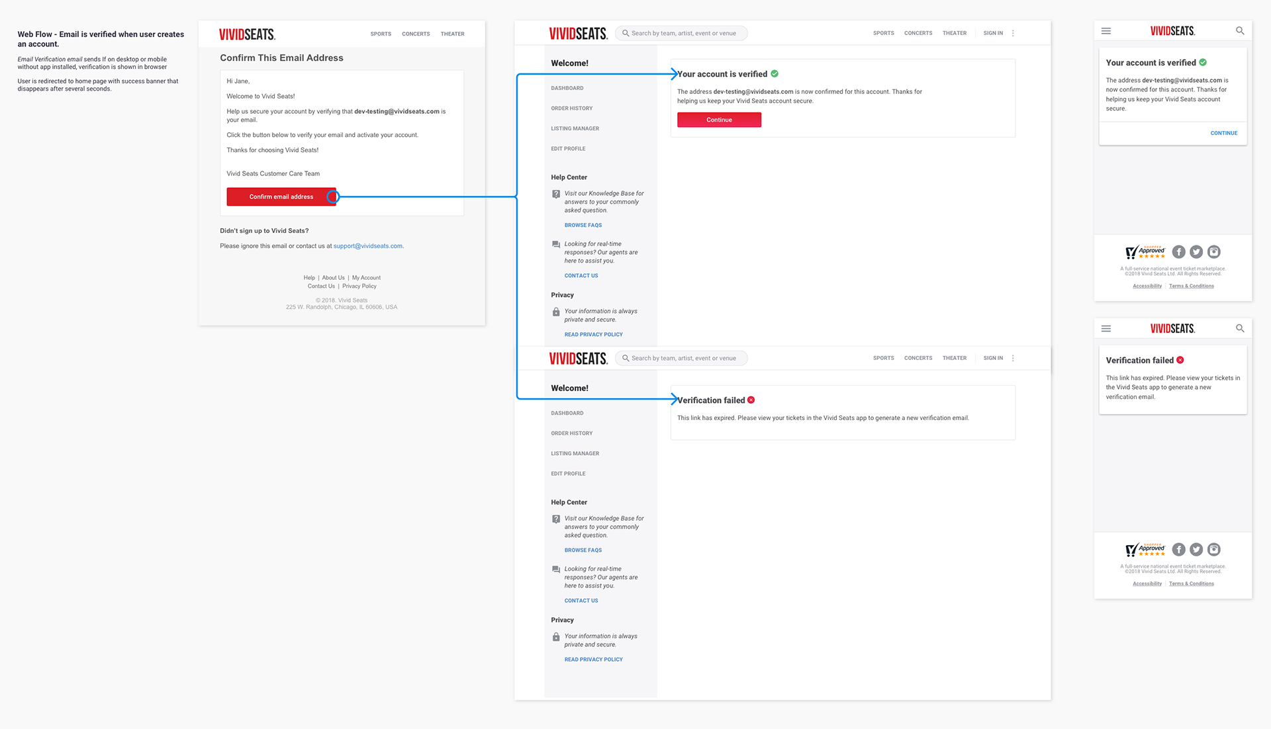This screenshot has height=729, width=1271.
Task: Open DASHBOARD in the upper sidebar
Action: pyautogui.click(x=567, y=88)
